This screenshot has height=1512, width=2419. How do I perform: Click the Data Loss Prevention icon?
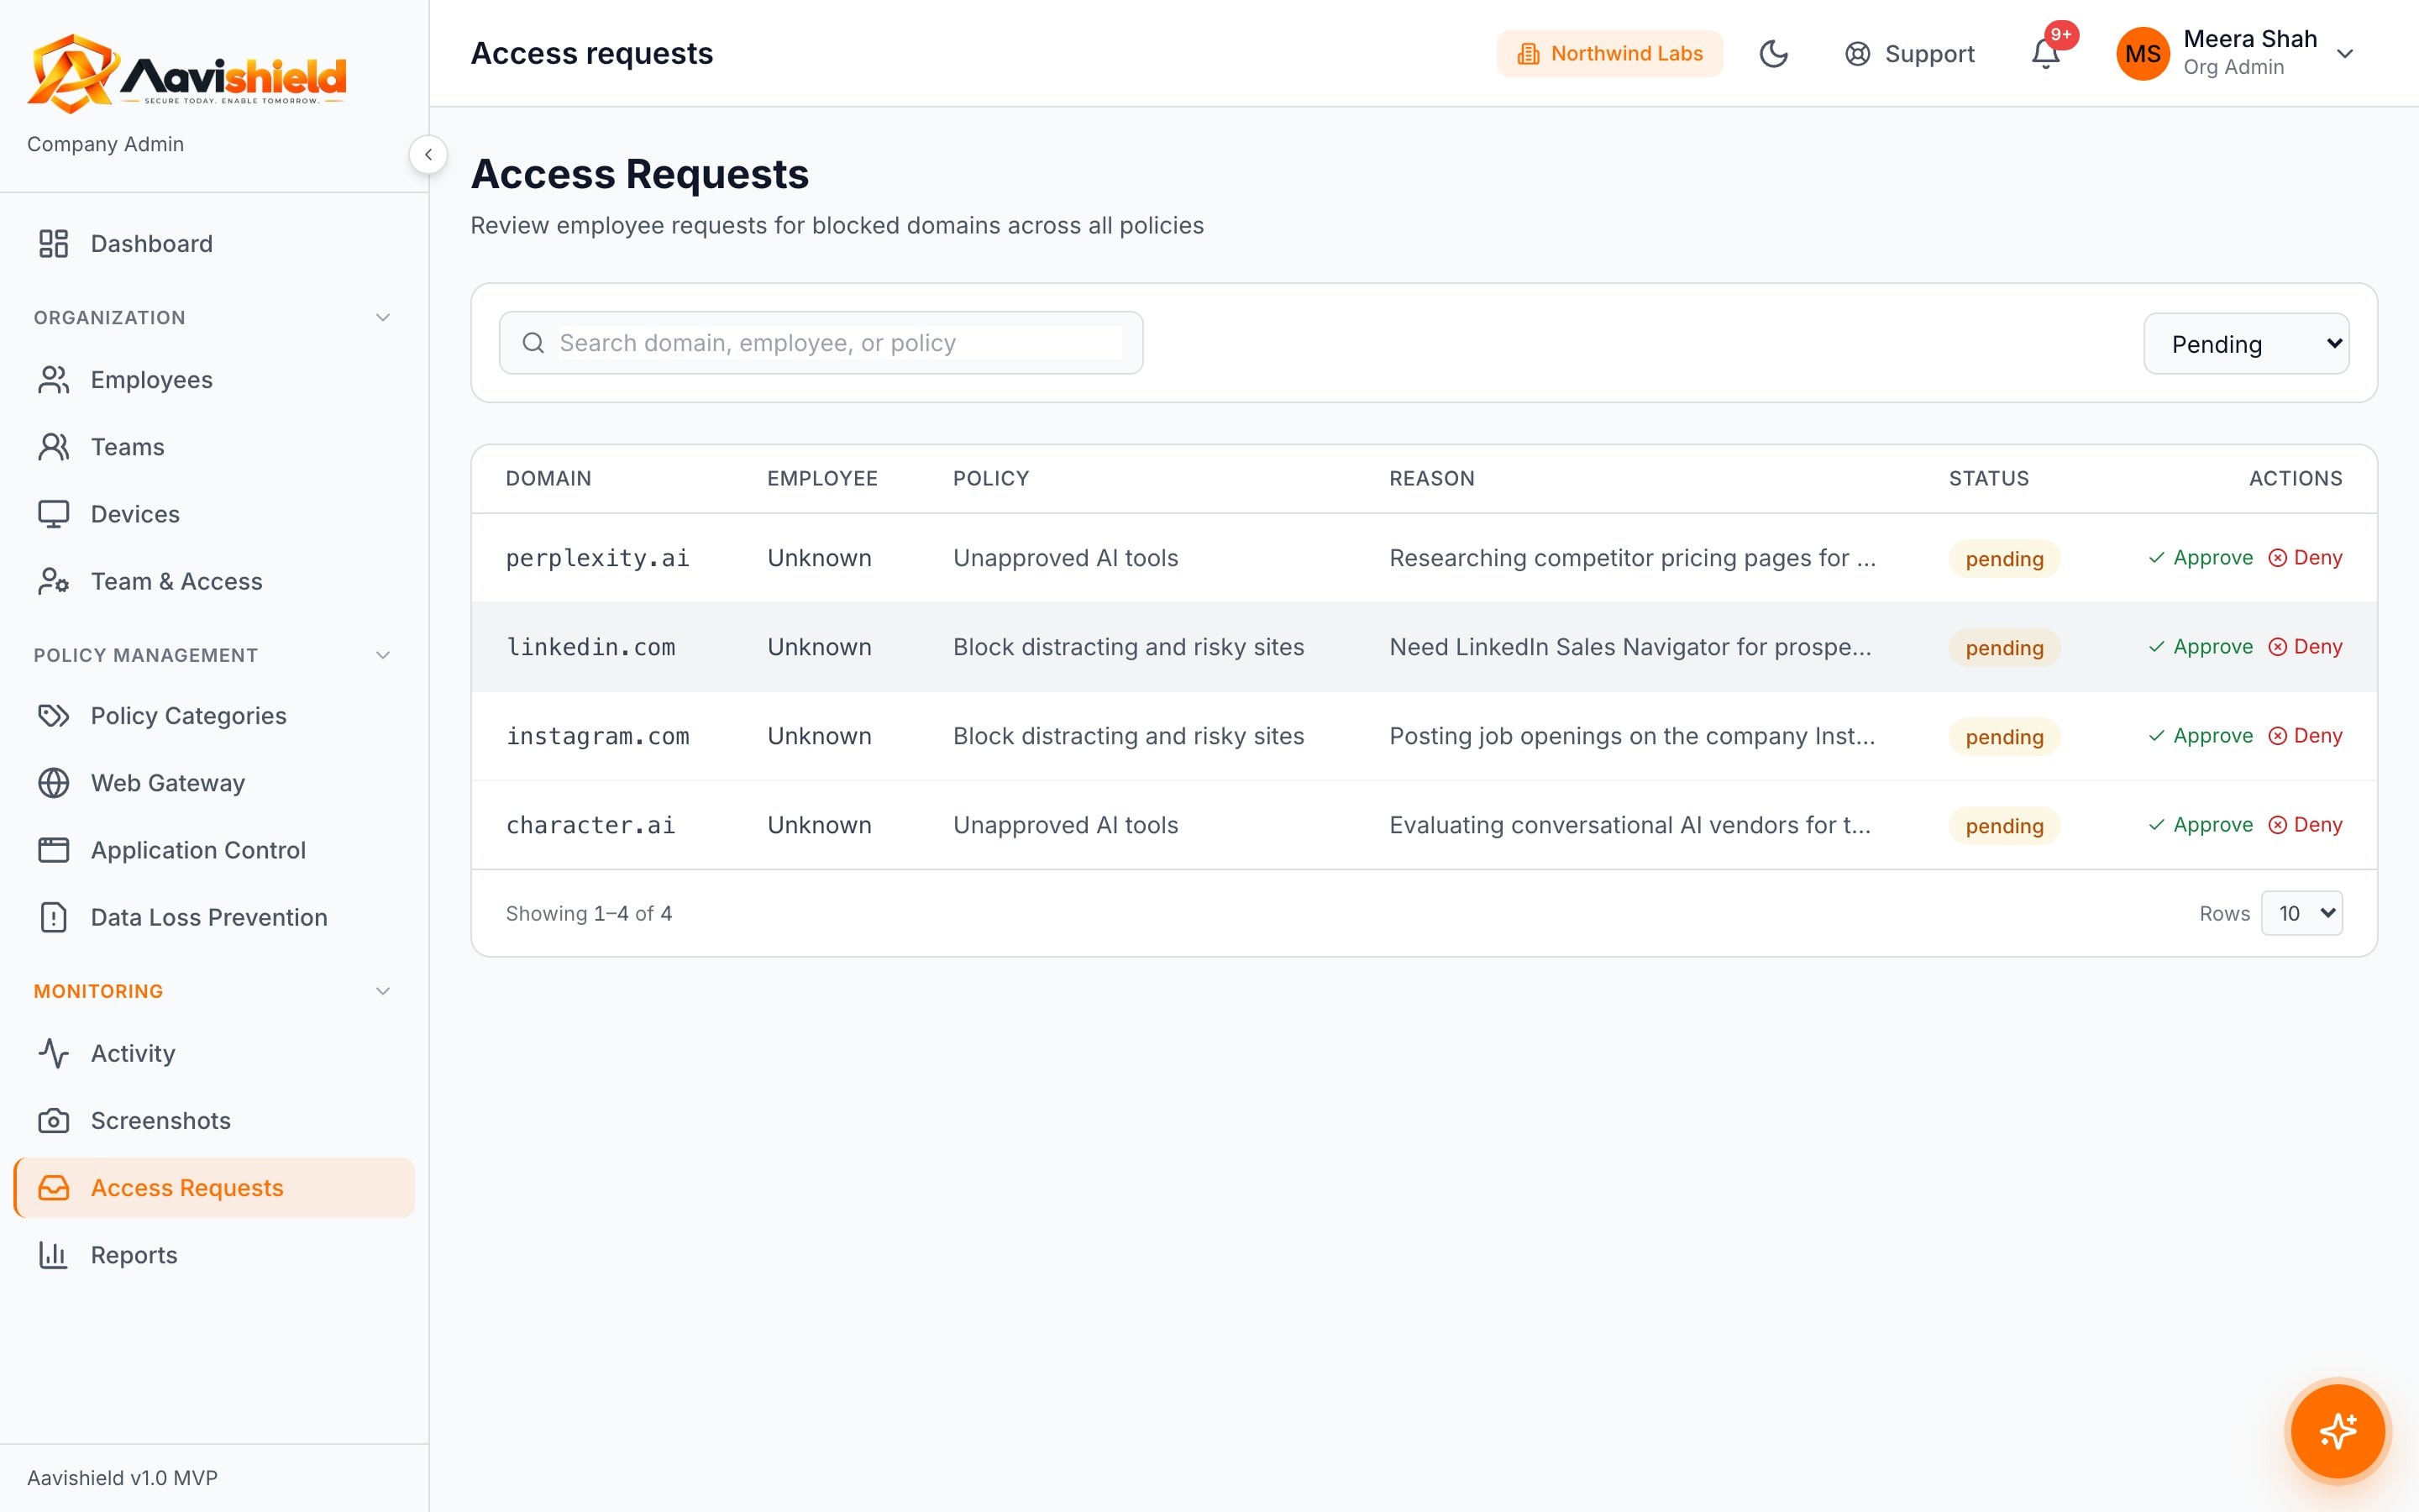[x=54, y=917]
